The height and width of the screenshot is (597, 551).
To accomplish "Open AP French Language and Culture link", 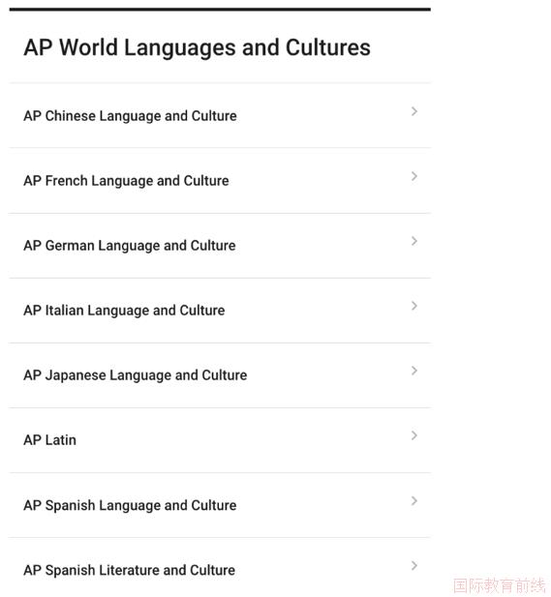I will [x=126, y=181].
